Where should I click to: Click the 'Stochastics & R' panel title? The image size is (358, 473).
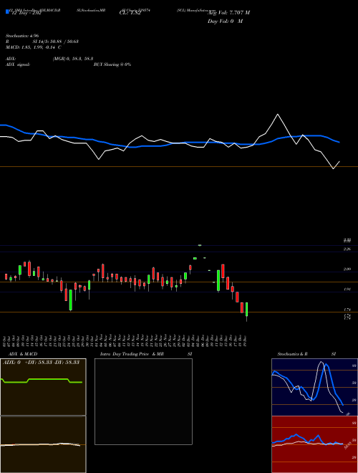click(x=293, y=354)
